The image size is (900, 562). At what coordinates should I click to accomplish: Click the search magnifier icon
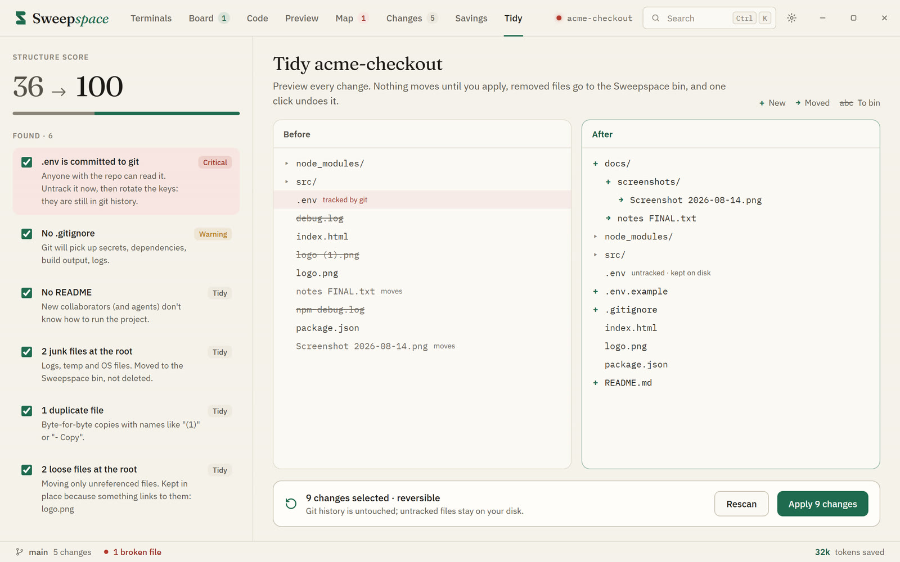pos(656,18)
